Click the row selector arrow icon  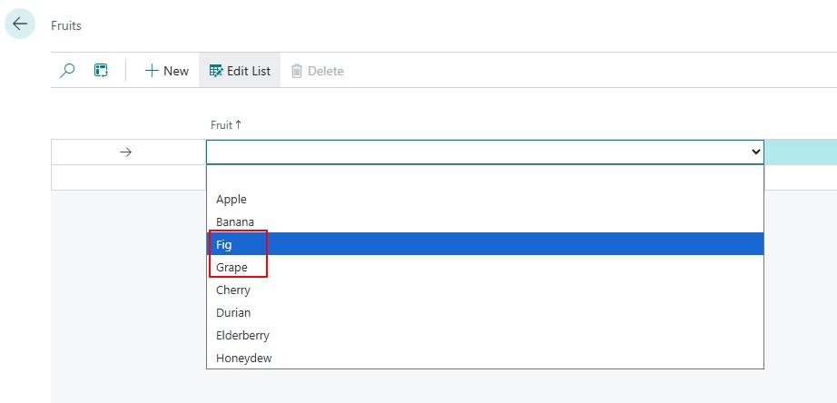pos(125,152)
